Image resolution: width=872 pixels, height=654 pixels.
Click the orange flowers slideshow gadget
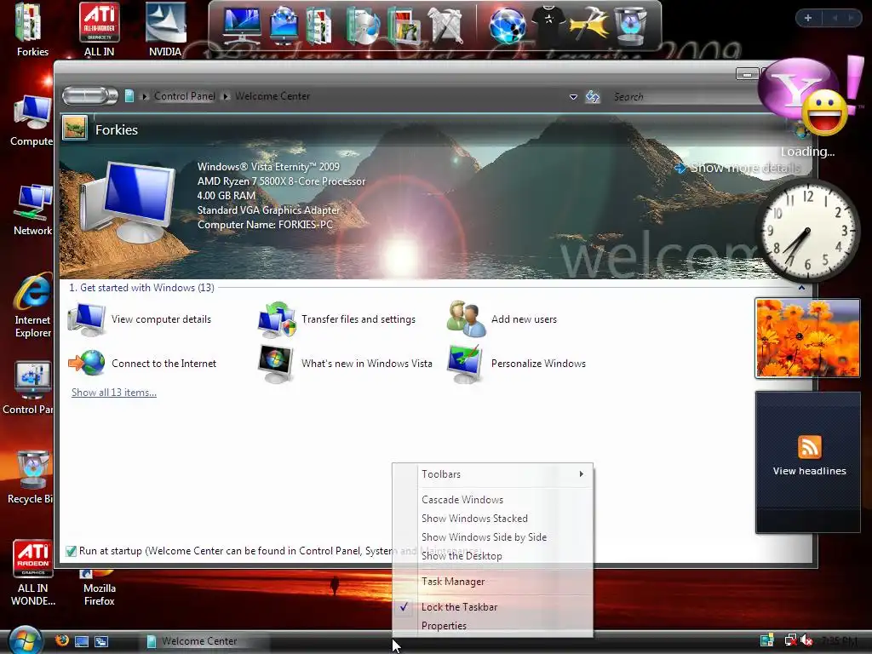click(x=807, y=338)
